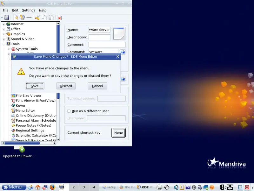254x191 pixels.
Task: Close the Save Menu Changes dialog
Action: (x=117, y=57)
